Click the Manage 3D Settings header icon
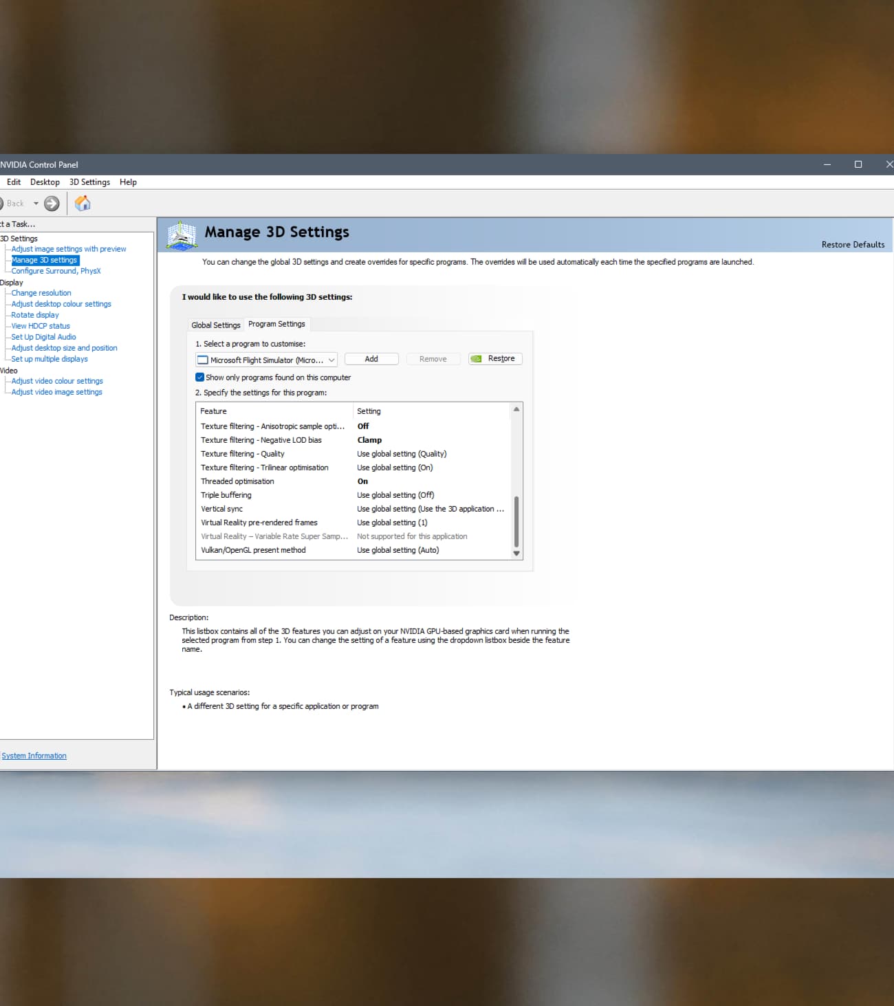The height and width of the screenshot is (1006, 894). (x=182, y=236)
